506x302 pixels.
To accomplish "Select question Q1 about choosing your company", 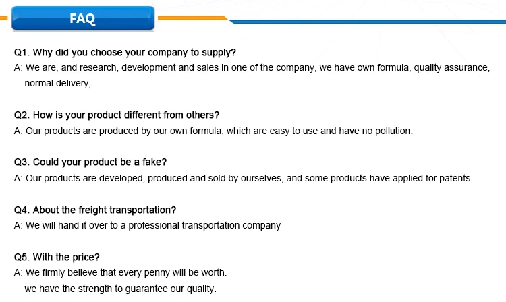I will [125, 53].
